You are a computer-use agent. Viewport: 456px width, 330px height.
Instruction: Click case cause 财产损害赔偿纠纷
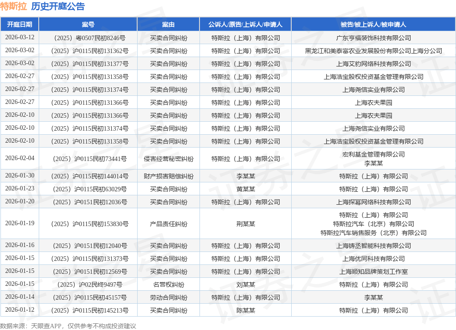168,176
